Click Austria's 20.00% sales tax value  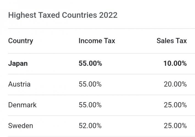(x=175, y=84)
